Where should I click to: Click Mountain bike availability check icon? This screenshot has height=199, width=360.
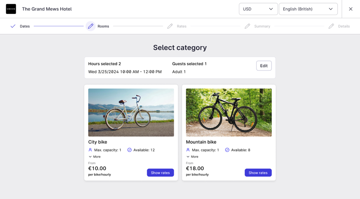tap(227, 150)
